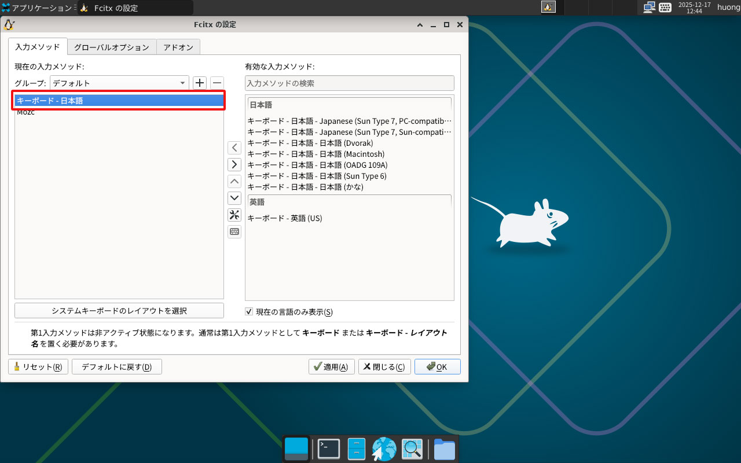Viewport: 741px width, 463px height.
Task: Click the keyboard layout icon button
Action: point(234,232)
